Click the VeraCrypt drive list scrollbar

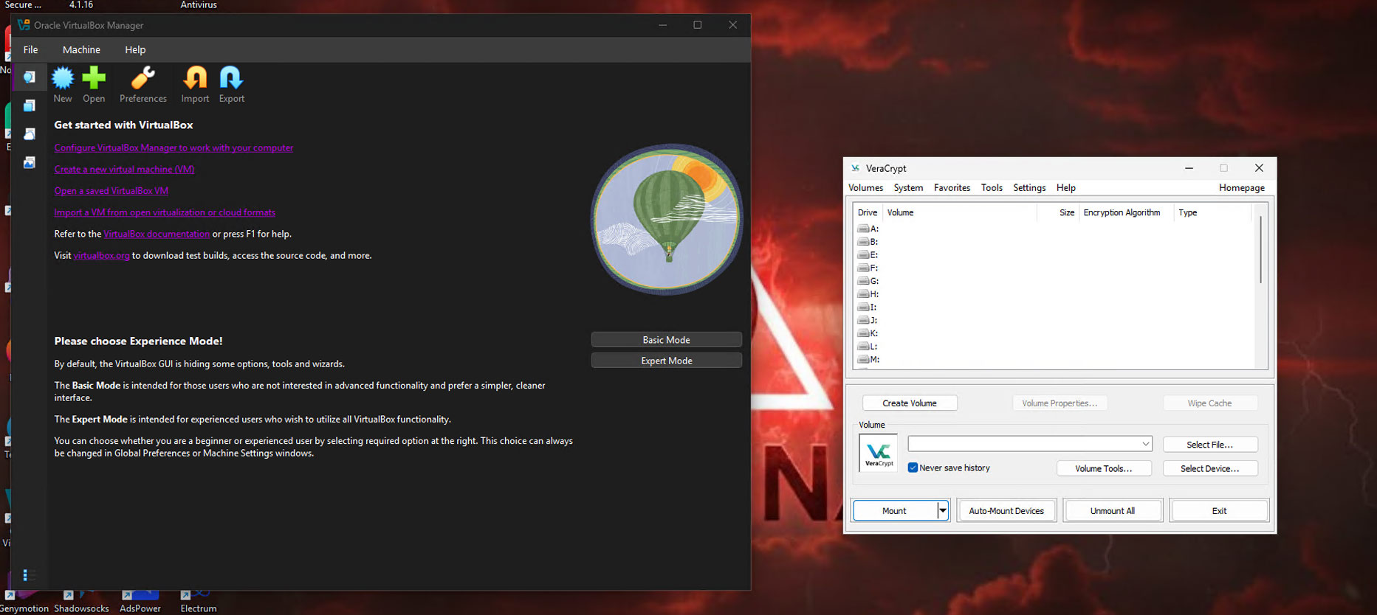point(1261,249)
